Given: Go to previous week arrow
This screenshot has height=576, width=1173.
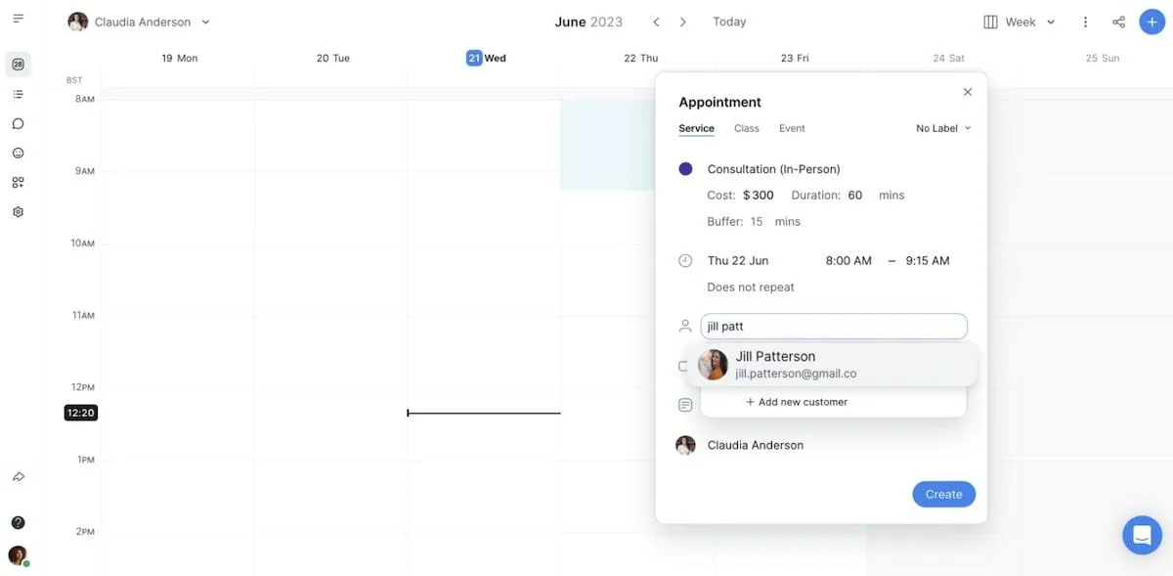Looking at the screenshot, I should pyautogui.click(x=656, y=22).
